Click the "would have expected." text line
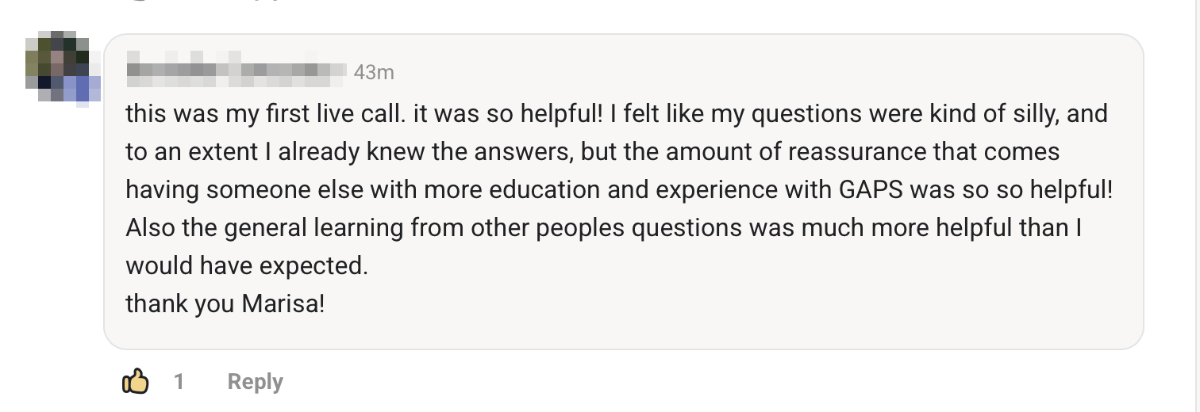The width and height of the screenshot is (1200, 412). tap(247, 266)
